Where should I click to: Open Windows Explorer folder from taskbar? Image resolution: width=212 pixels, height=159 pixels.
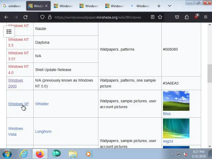pos(73,154)
